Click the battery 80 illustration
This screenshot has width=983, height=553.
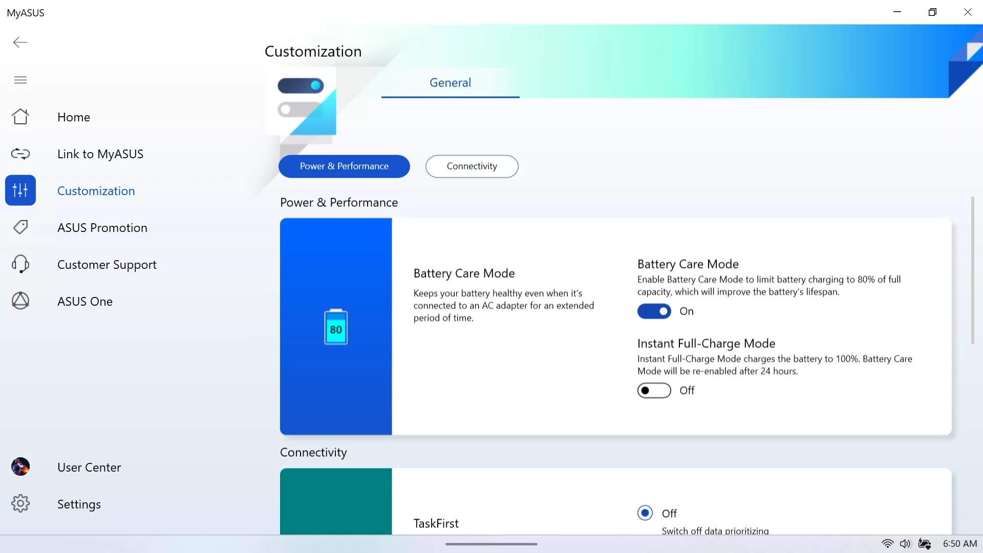pyautogui.click(x=336, y=327)
